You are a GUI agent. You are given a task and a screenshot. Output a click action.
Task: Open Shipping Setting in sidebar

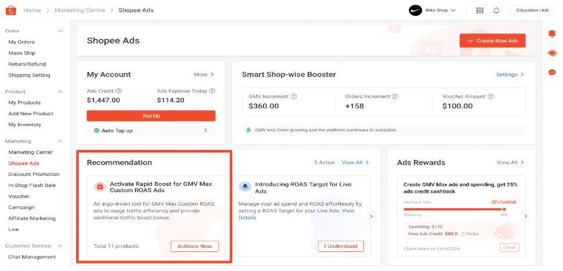(29, 75)
